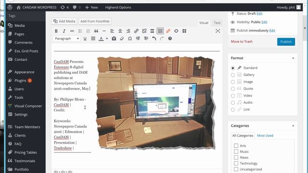This screenshot has width=308, height=173.
Task: Check the Technology category
Action: click(236, 163)
